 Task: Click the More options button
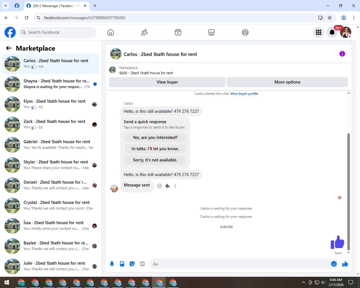tap(287, 82)
